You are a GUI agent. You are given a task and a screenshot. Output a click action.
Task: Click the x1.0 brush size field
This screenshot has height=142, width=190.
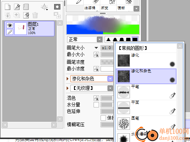tap(107, 48)
